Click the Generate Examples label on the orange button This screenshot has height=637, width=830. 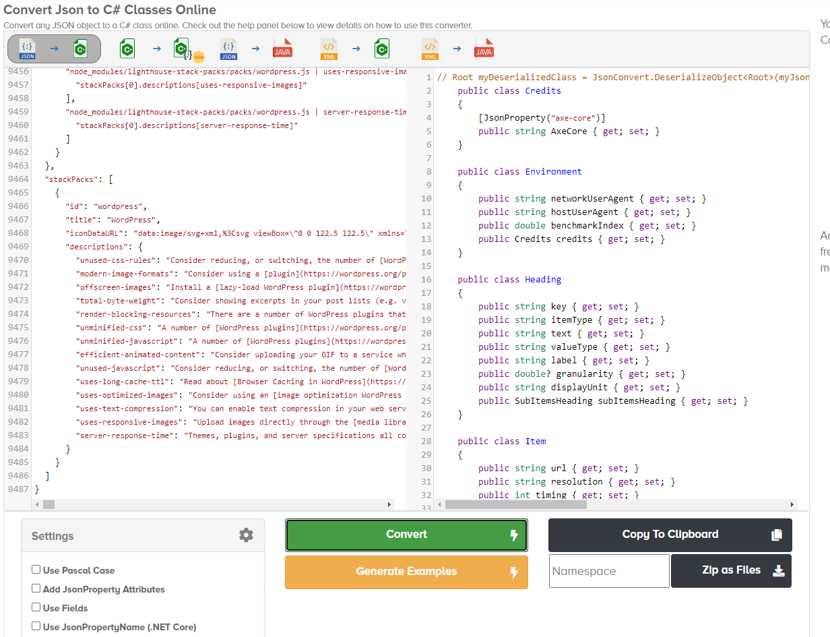coord(406,572)
